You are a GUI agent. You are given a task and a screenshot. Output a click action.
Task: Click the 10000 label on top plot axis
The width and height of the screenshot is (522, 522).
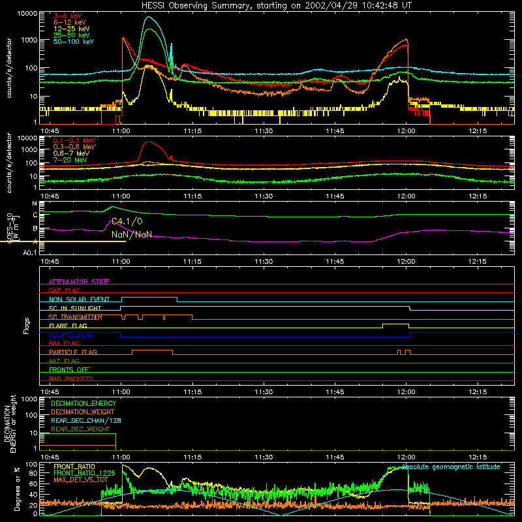[27, 14]
